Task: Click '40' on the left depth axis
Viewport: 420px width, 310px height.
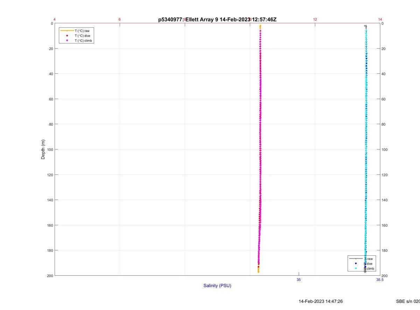Action: (51, 74)
